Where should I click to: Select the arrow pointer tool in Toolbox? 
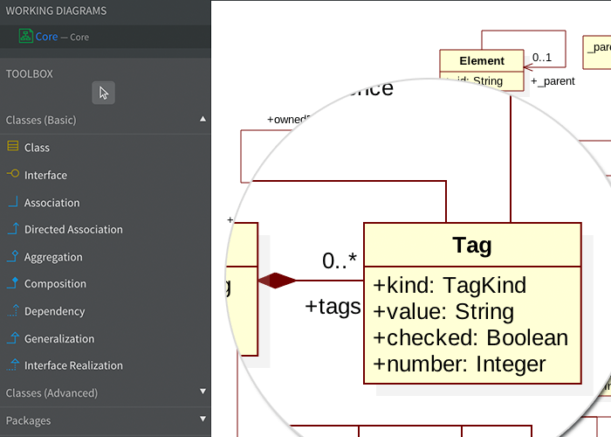click(x=103, y=93)
